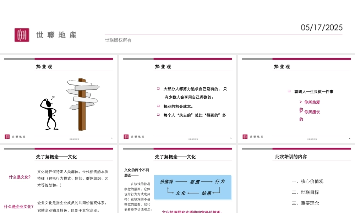Click 文化 in the blue diagram
The height and width of the screenshot is (213, 355).
pos(180,193)
